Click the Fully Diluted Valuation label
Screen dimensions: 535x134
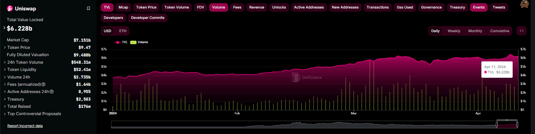point(28,55)
